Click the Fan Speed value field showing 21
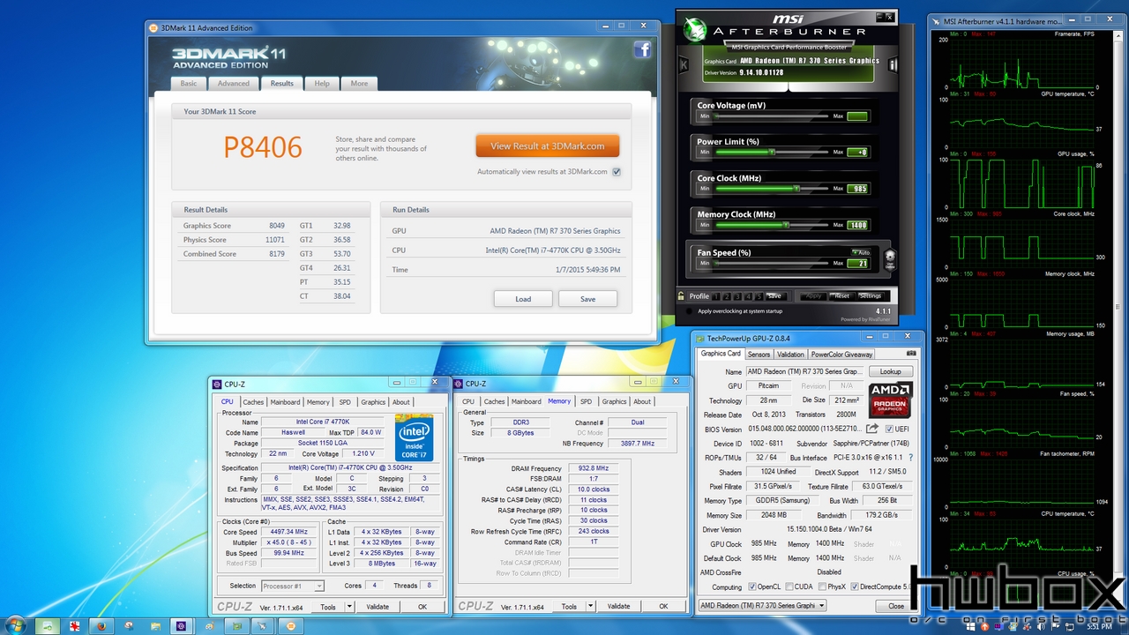Viewport: 1129px width, 635px height. [x=859, y=263]
